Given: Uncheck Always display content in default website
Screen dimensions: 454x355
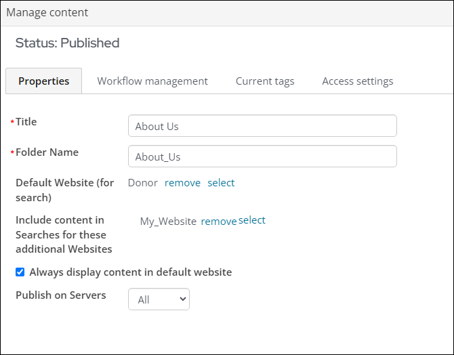Looking at the screenshot, I should pos(20,272).
